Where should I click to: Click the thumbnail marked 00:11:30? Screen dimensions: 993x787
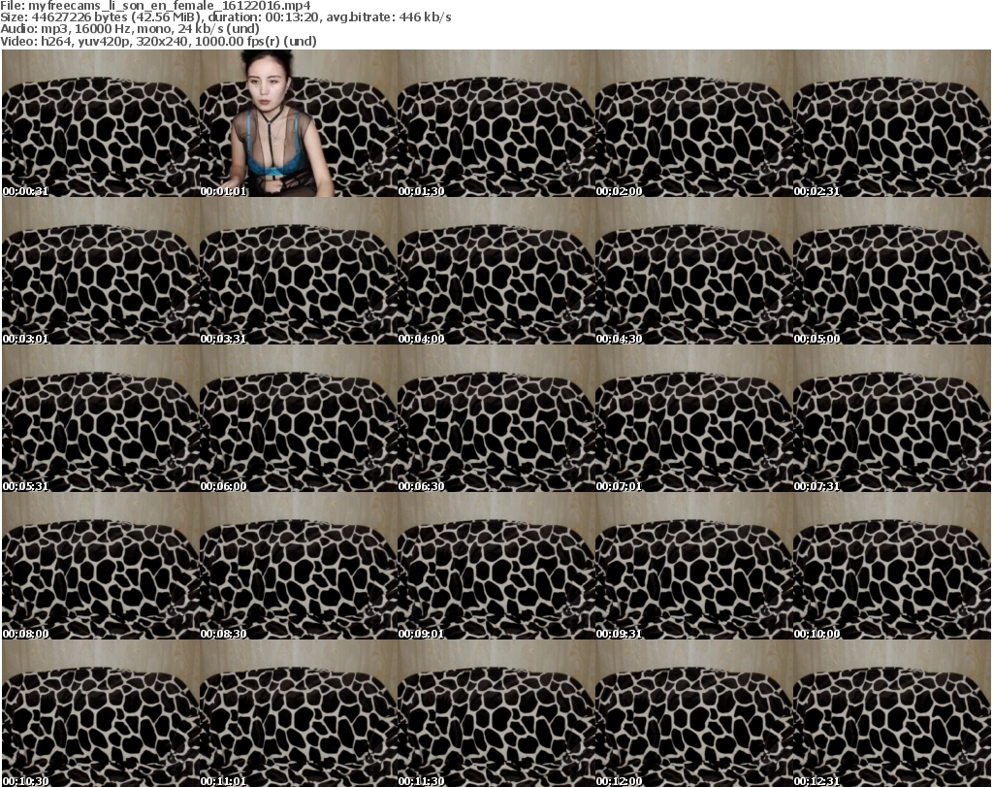[496, 713]
